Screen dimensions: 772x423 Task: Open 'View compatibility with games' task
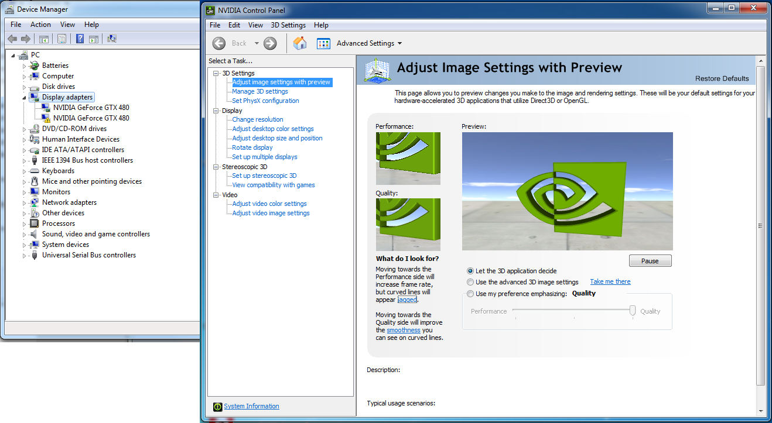[274, 185]
